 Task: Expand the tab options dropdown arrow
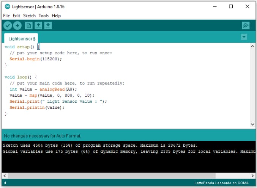[x=244, y=37]
